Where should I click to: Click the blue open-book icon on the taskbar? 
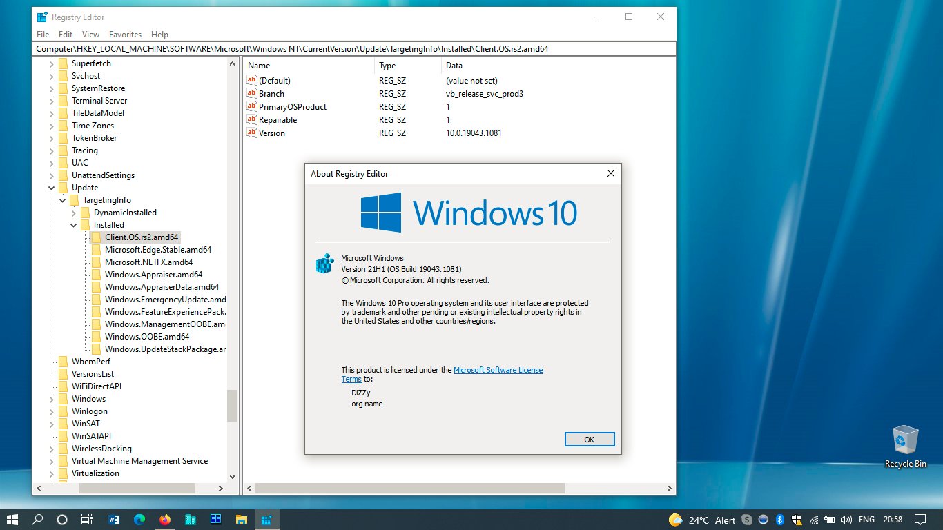coord(215,520)
